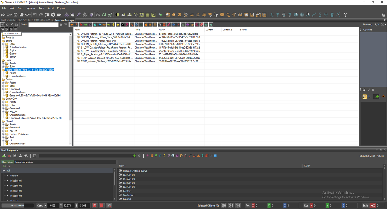This screenshot has width=387, height=209.
Task: Expand the Editor folder under Engine
Action: [3, 44]
